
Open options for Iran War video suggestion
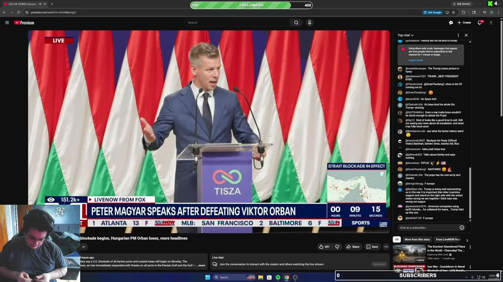pos(470,267)
